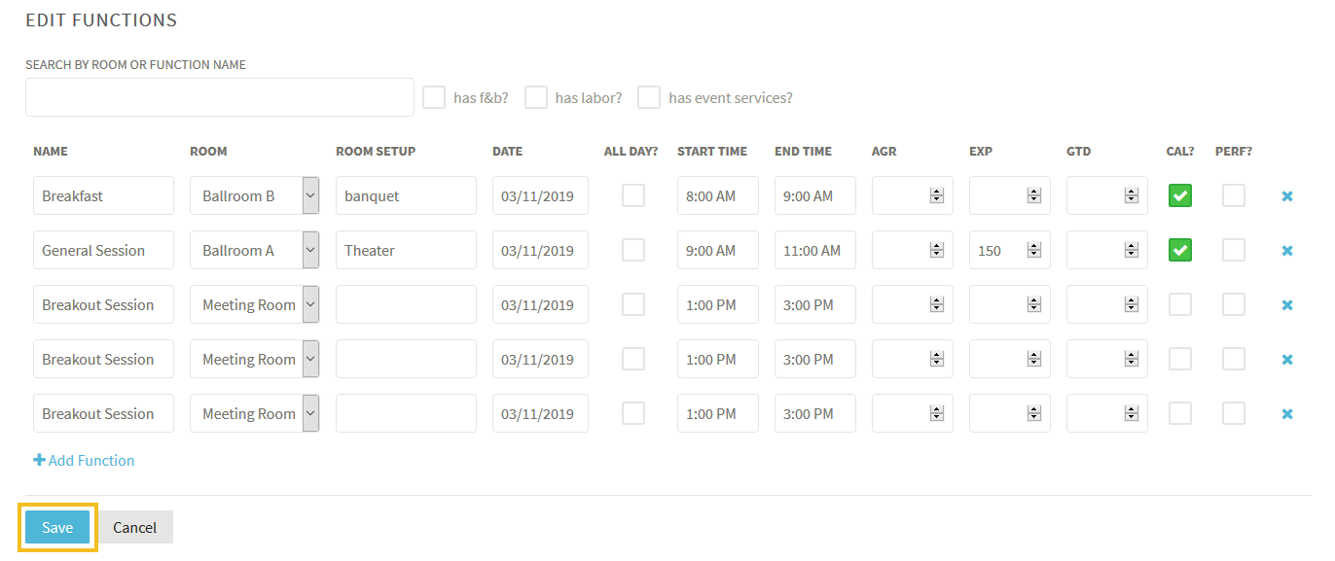The width and height of the screenshot is (1335, 561).
Task: Delete the Breakfast function row
Action: click(1287, 196)
